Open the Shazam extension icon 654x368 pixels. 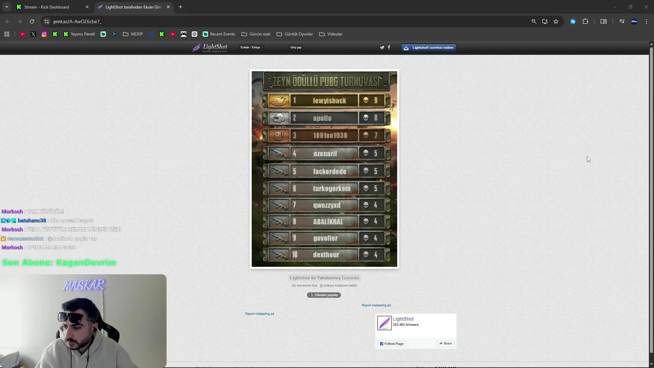[573, 21]
